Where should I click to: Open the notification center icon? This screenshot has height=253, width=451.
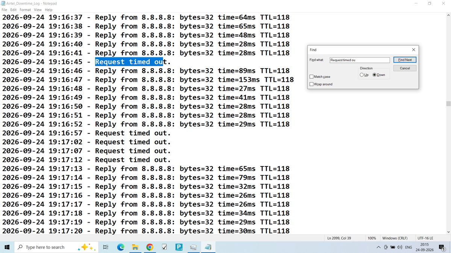coord(442,247)
